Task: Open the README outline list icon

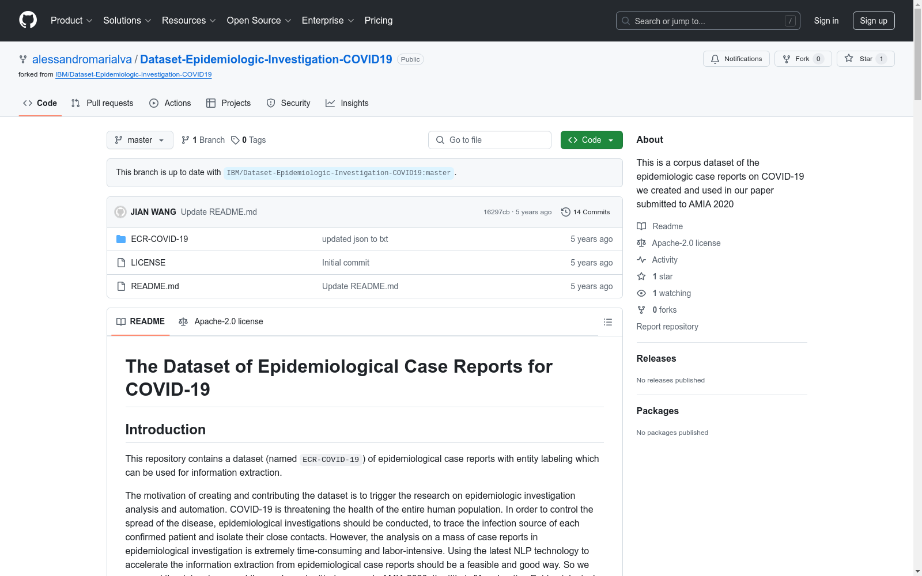Action: pyautogui.click(x=608, y=322)
